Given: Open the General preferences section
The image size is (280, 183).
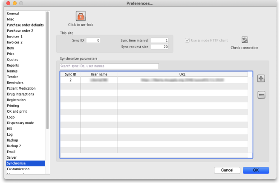Looking at the screenshot, I should point(13,14).
